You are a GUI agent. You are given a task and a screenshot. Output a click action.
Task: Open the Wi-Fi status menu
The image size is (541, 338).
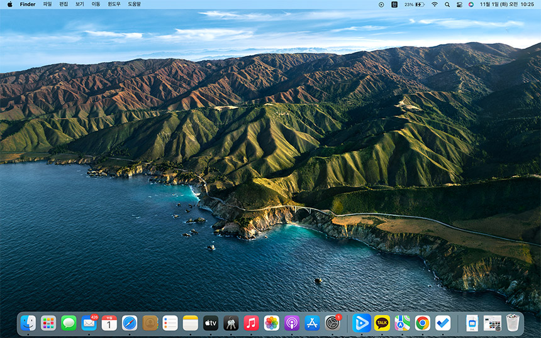coord(435,4)
